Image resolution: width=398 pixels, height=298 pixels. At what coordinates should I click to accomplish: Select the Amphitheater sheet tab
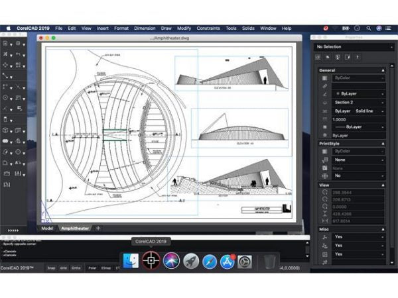(75, 228)
